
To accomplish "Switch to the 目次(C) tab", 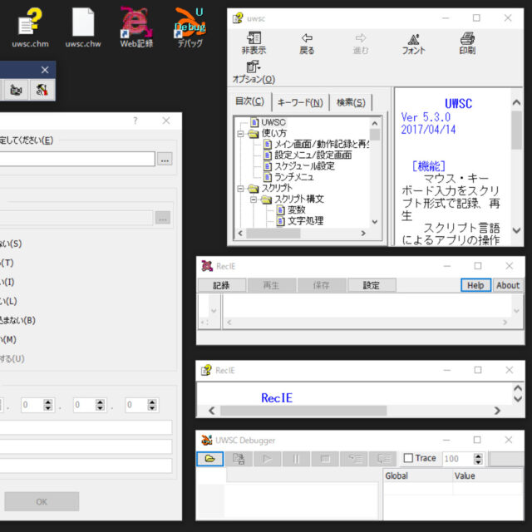I will click(x=249, y=101).
